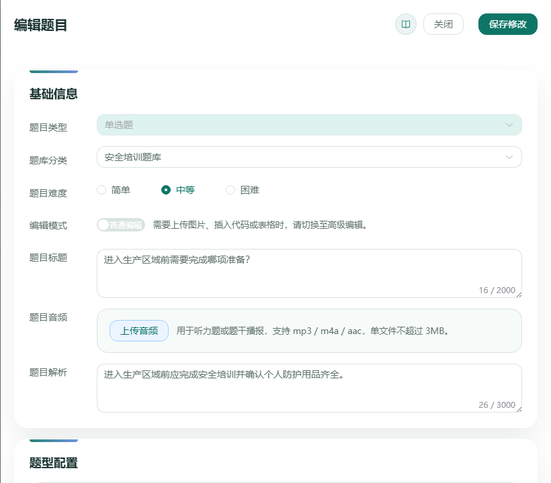The height and width of the screenshot is (483, 551).
Task: Open the 题目类型 dropdown showing 单选题
Action: pos(309,125)
